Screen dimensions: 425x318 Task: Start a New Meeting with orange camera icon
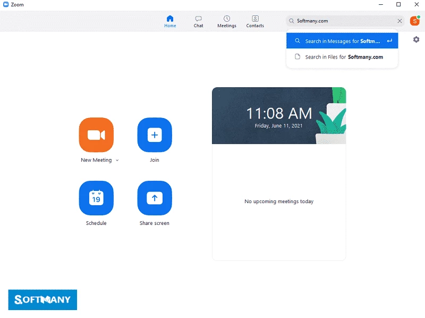click(96, 135)
